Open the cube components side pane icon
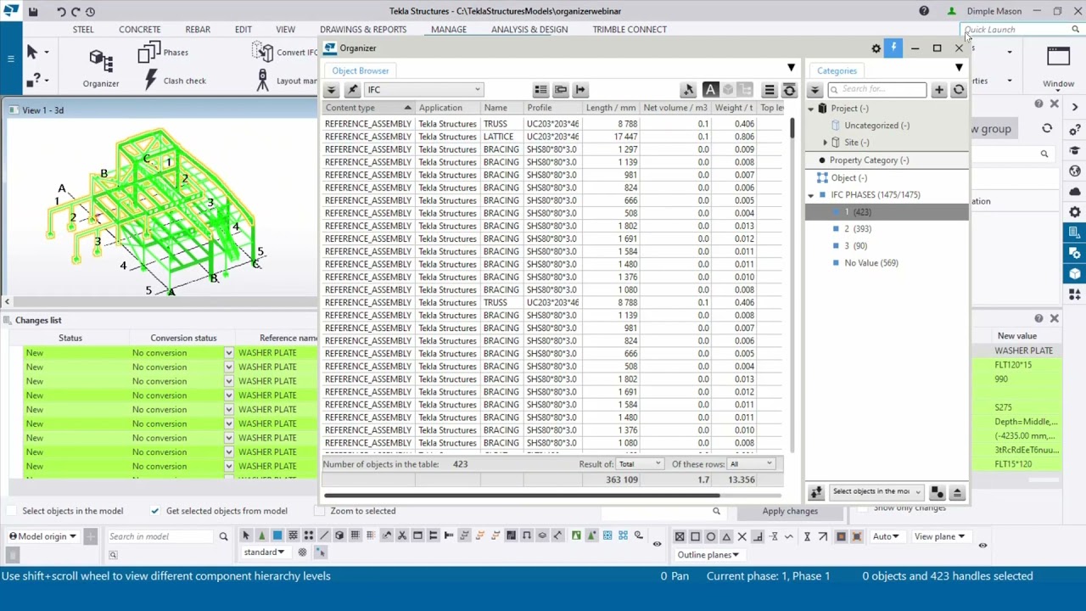The width and height of the screenshot is (1086, 611). (1075, 273)
